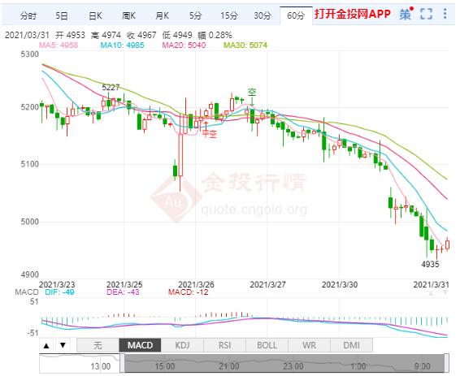
Task: Click the MA30: 5074 legend label
Action: pos(245,45)
